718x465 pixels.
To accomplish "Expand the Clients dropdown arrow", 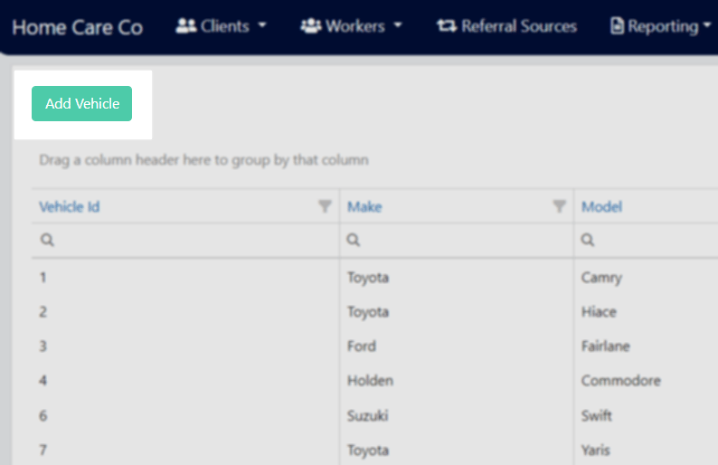I will 262,25.
